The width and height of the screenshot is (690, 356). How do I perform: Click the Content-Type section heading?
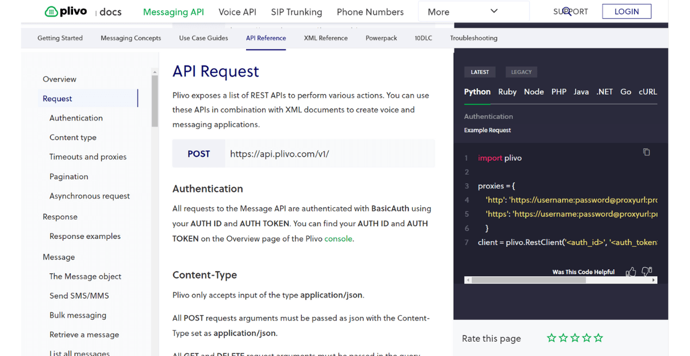click(205, 275)
